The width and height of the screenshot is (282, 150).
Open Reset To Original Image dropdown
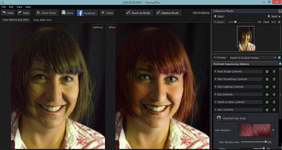(253, 58)
